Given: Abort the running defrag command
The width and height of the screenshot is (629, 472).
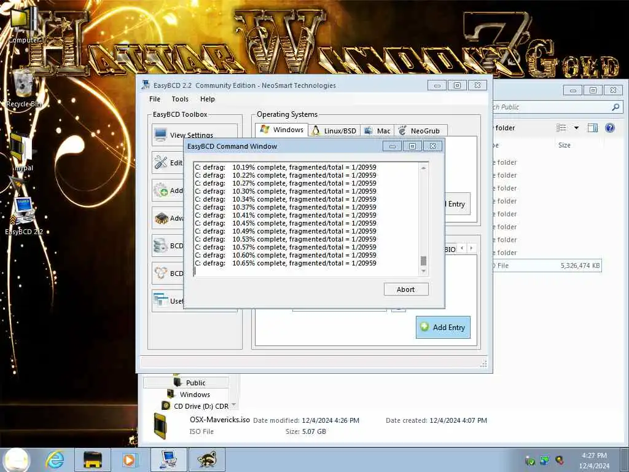Looking at the screenshot, I should click(x=405, y=289).
